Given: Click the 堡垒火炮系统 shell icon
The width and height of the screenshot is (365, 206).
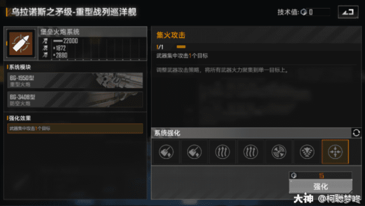Looking at the screenshot, I should click(x=21, y=43).
